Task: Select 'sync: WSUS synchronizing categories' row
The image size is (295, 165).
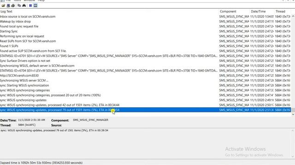Action: click(146, 90)
